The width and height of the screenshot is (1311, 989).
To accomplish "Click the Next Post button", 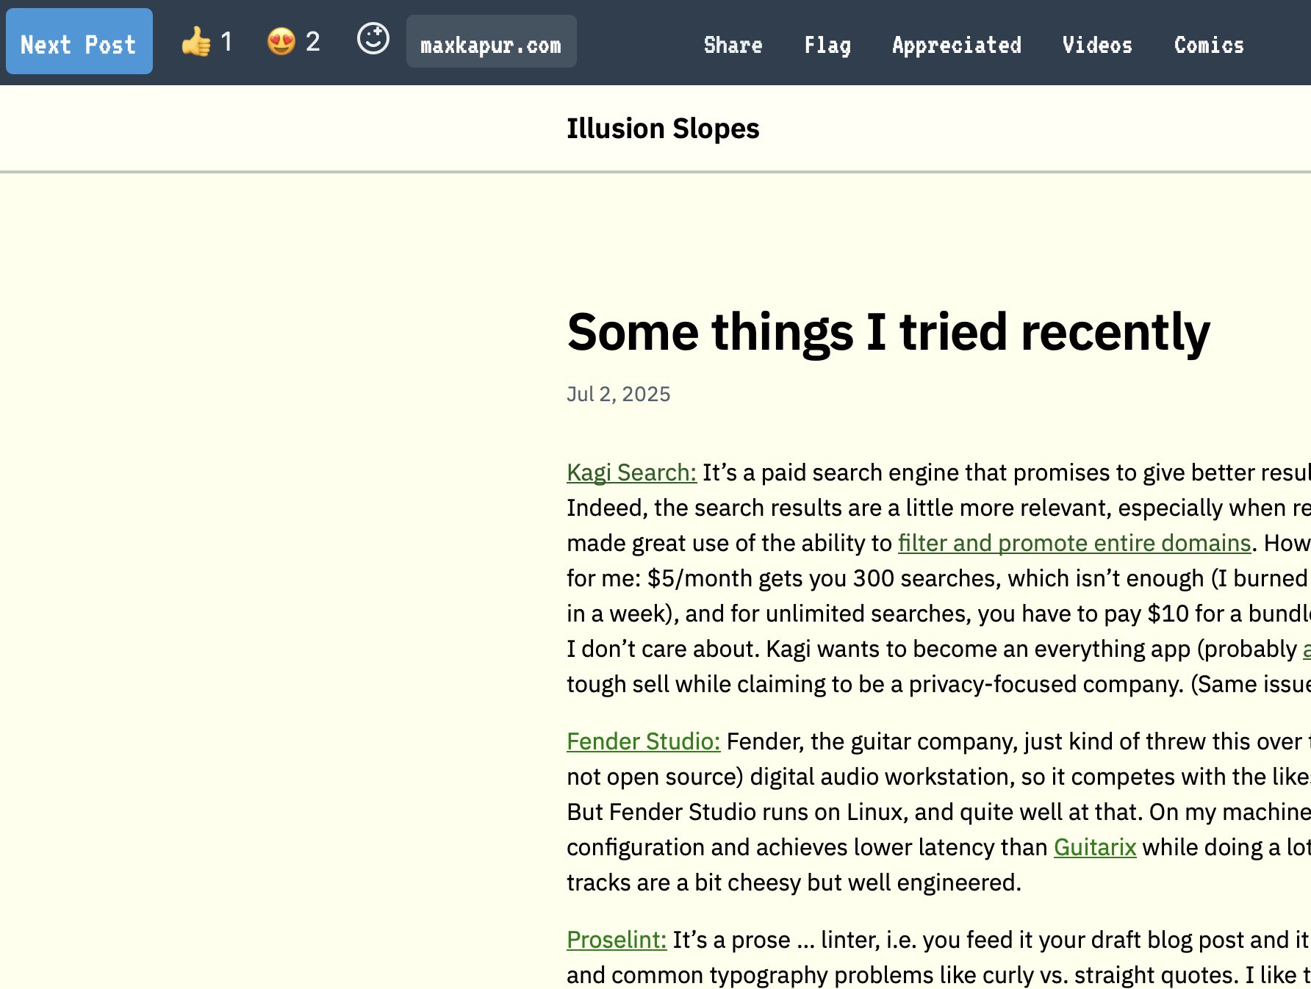I will pyautogui.click(x=79, y=41).
